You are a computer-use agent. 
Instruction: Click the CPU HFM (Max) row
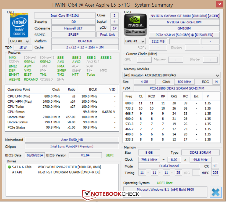(x=62, y=102)
